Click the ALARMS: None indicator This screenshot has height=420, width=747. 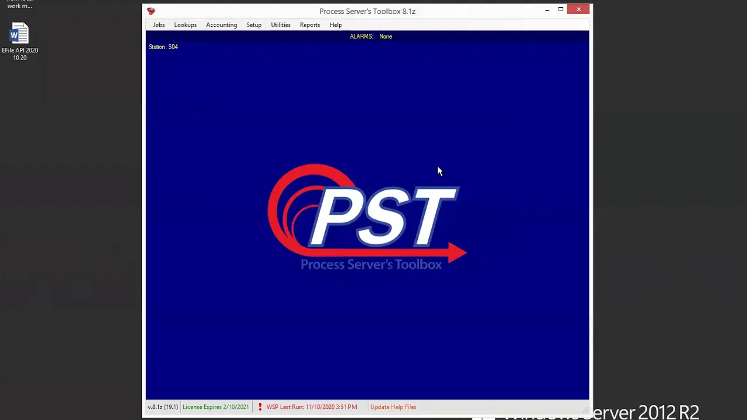point(371,36)
